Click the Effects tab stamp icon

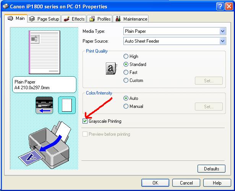(x=66, y=19)
